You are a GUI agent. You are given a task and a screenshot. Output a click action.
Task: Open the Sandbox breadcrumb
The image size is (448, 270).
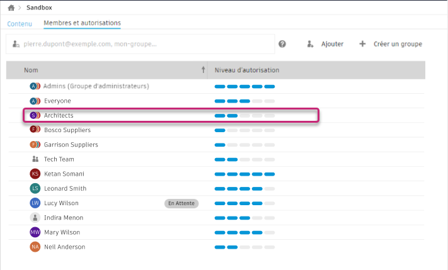39,8
